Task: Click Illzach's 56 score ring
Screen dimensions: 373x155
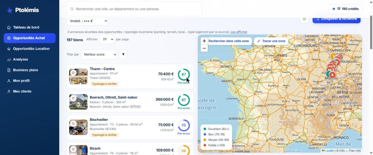Action: (184, 150)
